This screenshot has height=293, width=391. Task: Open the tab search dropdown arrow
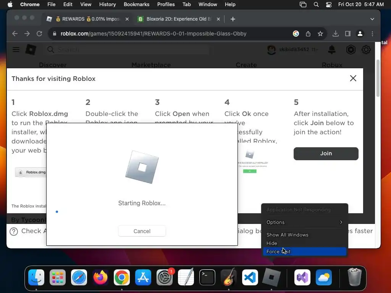(372, 19)
